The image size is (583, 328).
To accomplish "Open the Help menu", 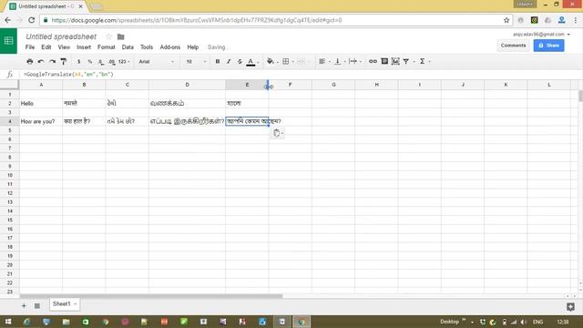I will [x=192, y=47].
